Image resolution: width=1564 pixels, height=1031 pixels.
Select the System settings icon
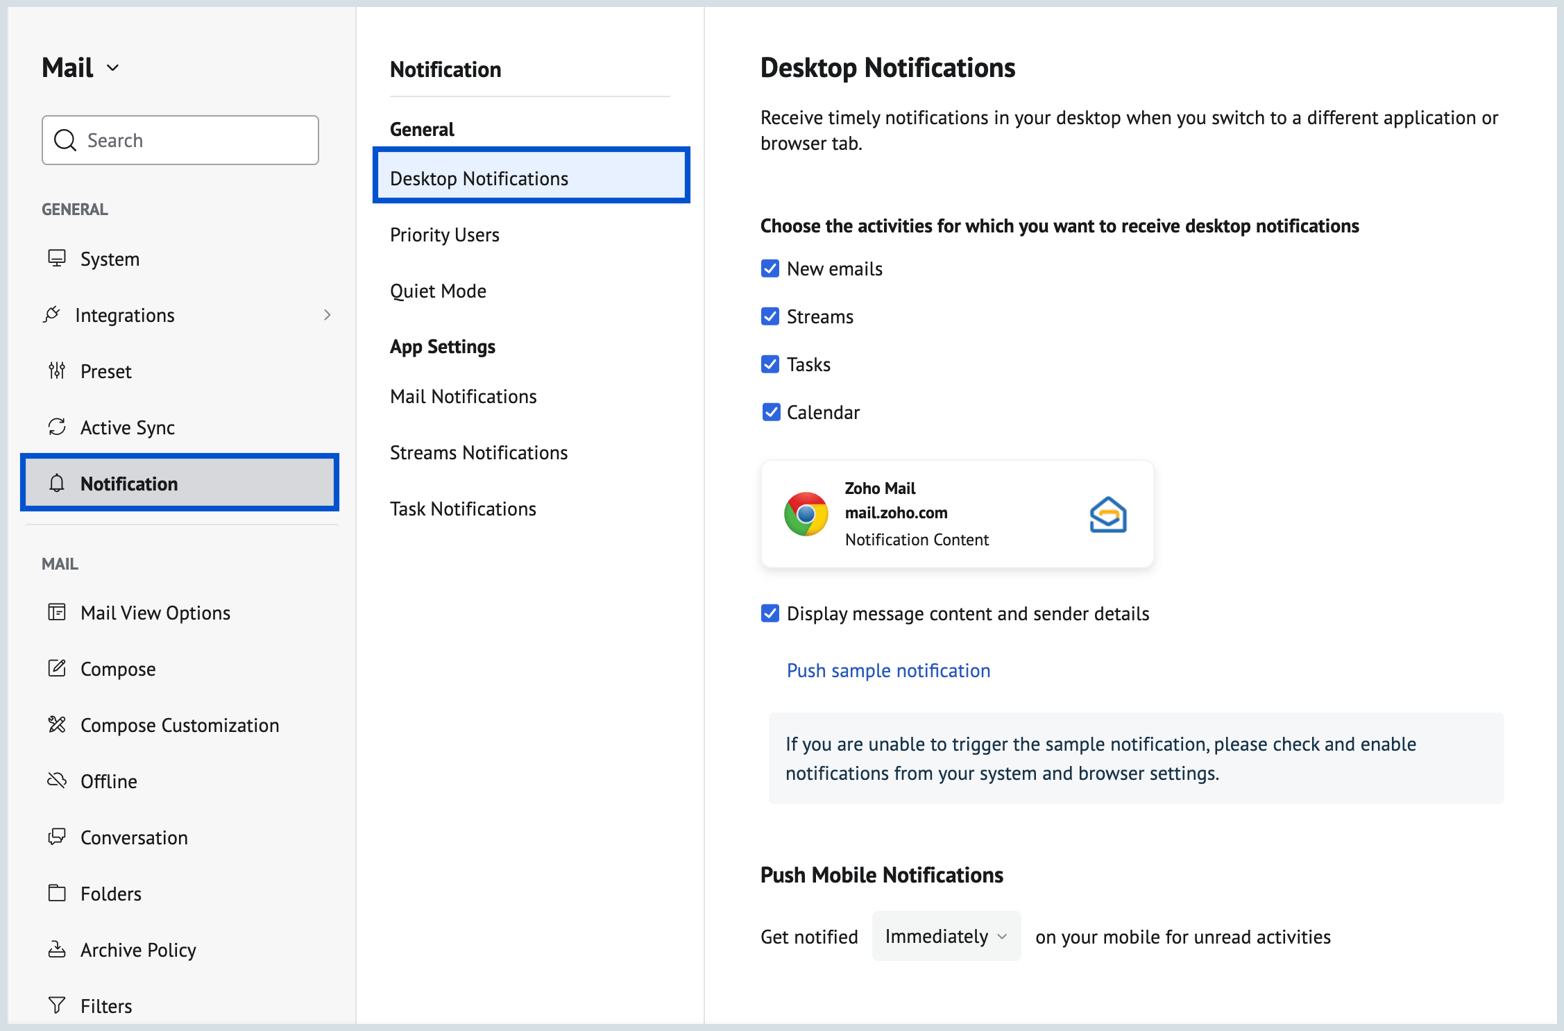[57, 258]
